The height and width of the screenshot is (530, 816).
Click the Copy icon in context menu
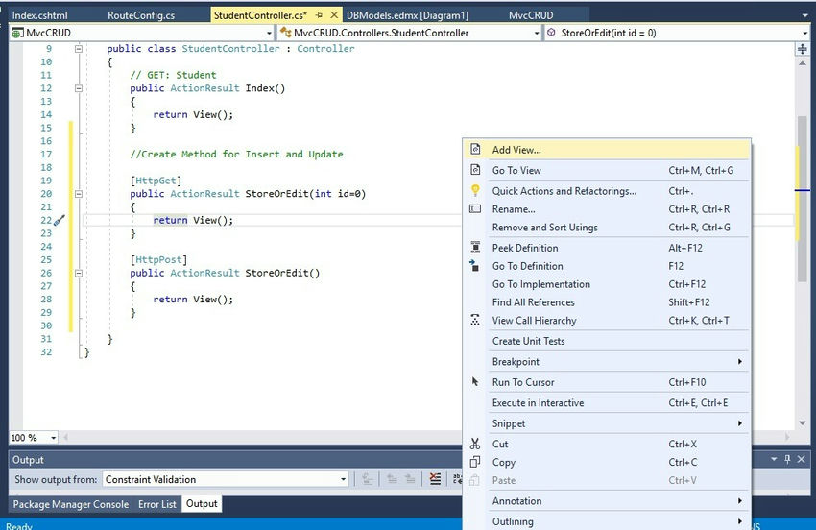tap(475, 462)
